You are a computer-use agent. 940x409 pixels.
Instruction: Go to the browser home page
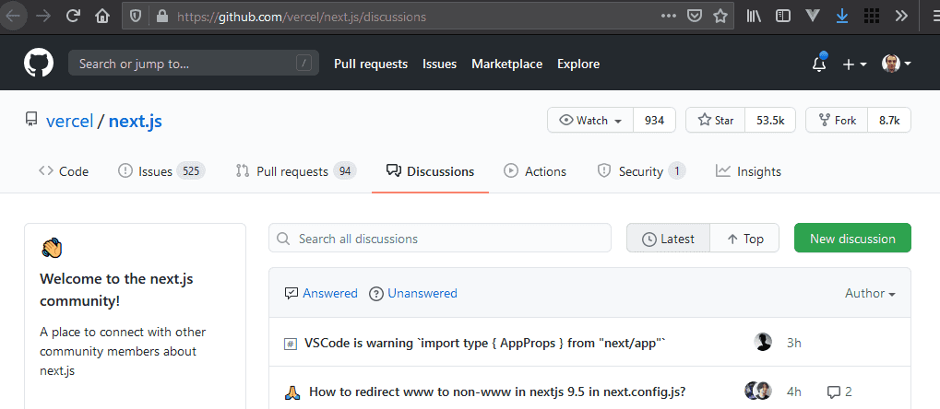click(x=102, y=16)
